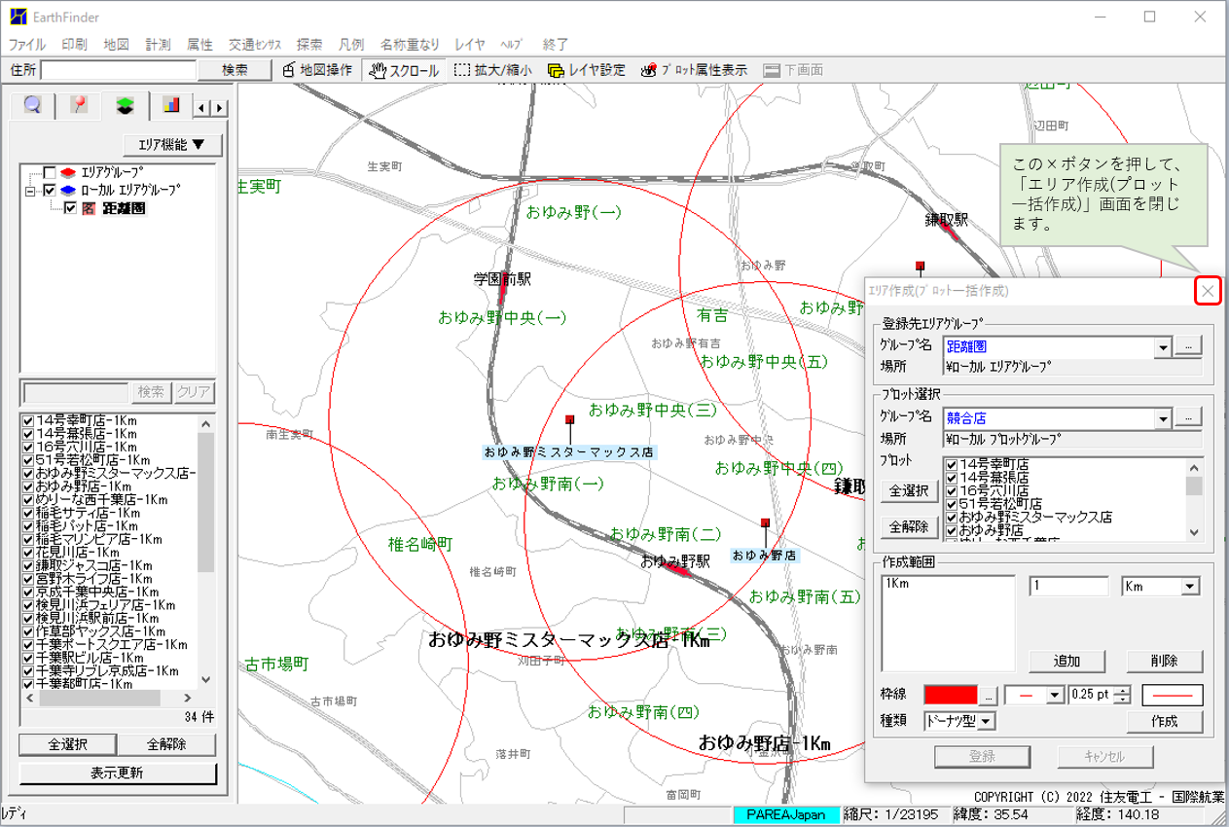This screenshot has height=827, width=1229.
Task: Click the line width stepper up arrow
Action: pyautogui.click(x=1123, y=691)
